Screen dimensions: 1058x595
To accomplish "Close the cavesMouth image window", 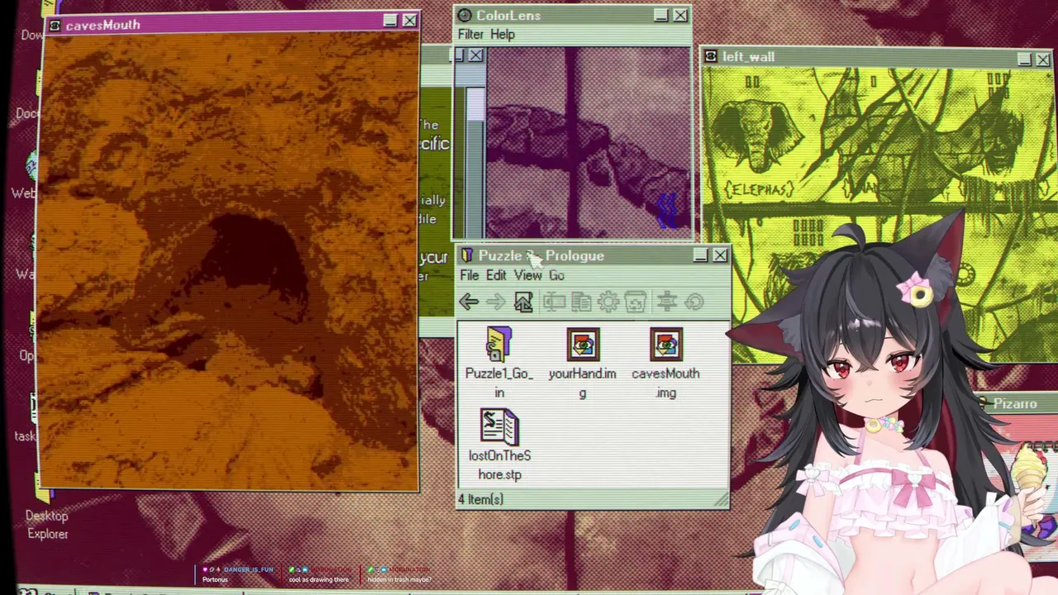I will pyautogui.click(x=409, y=21).
